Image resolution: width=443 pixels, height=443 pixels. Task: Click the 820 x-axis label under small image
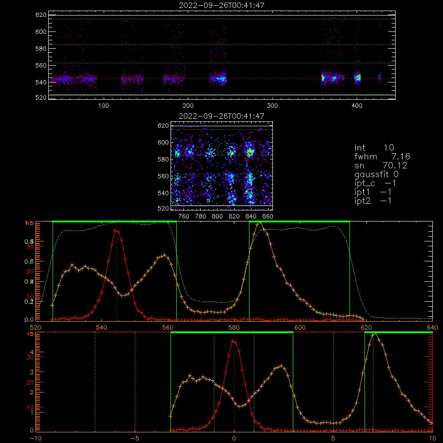(234, 217)
